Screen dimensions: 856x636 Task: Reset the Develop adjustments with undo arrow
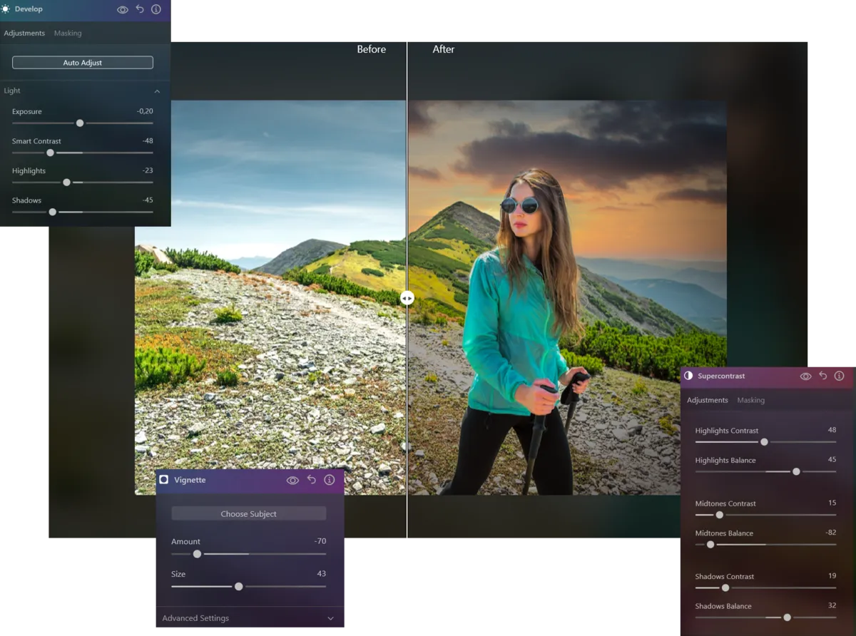[x=140, y=9]
